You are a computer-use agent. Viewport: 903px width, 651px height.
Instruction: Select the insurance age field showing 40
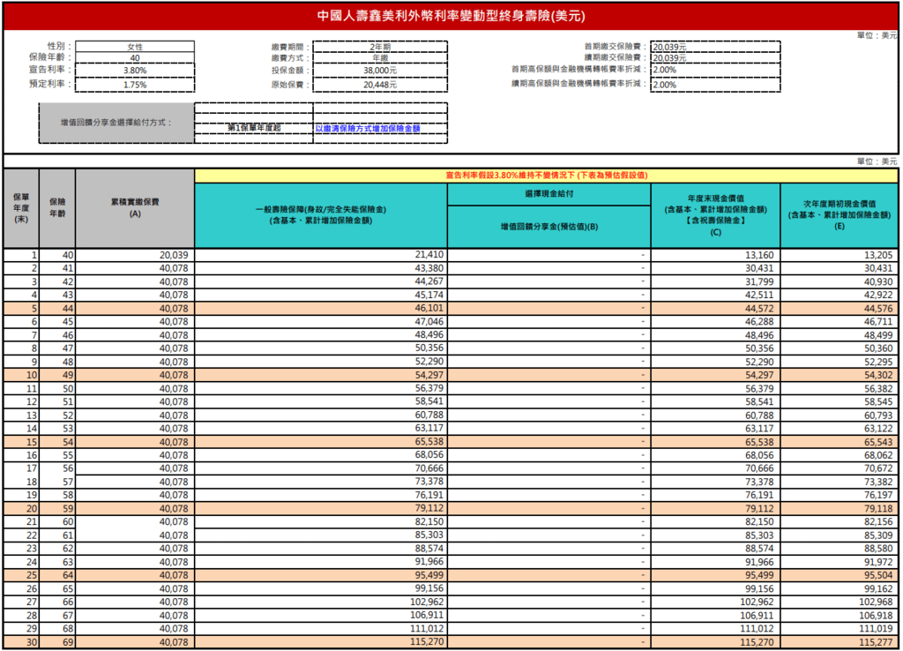click(135, 57)
